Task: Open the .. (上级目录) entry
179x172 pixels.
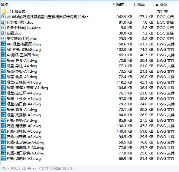Action: pos(17,11)
